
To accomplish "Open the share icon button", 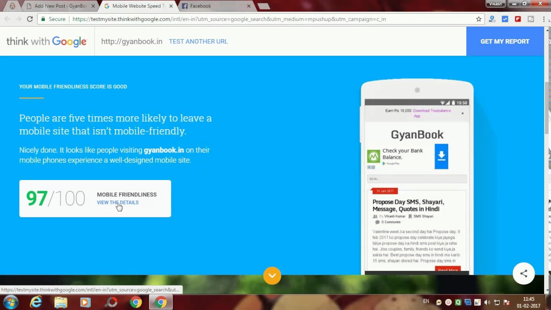I will pos(523,273).
